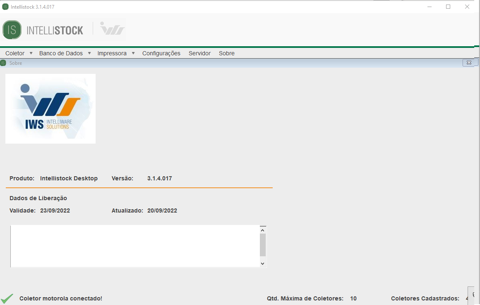
Task: Click the Atualizado date 20/09/2022
Action: pyautogui.click(x=162, y=210)
